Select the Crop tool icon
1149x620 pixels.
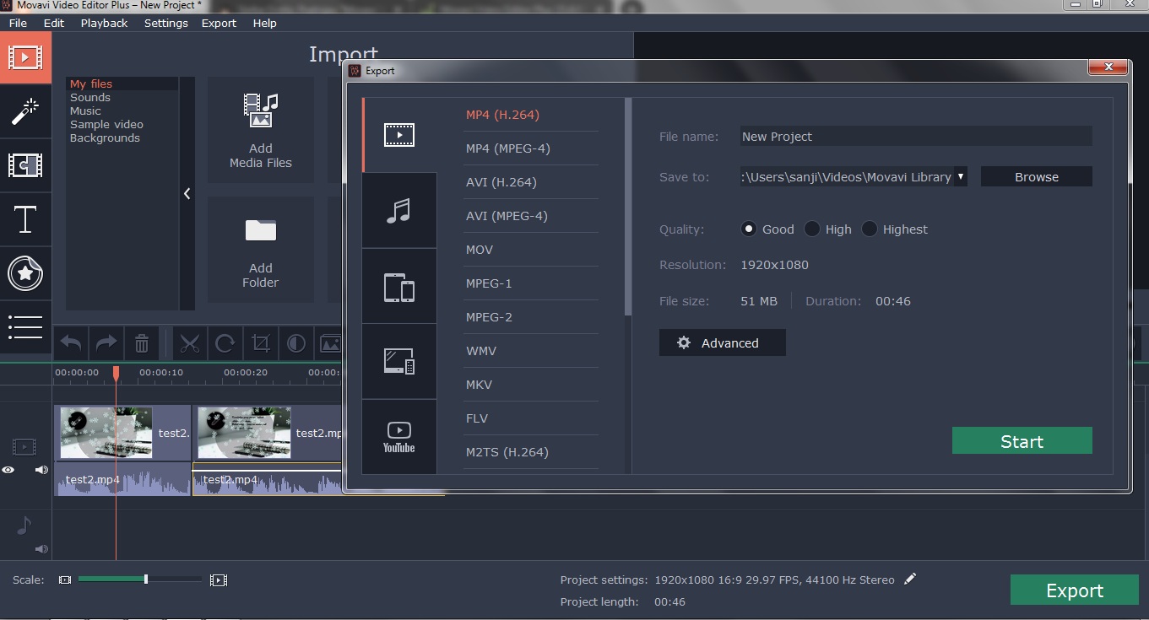(x=260, y=343)
